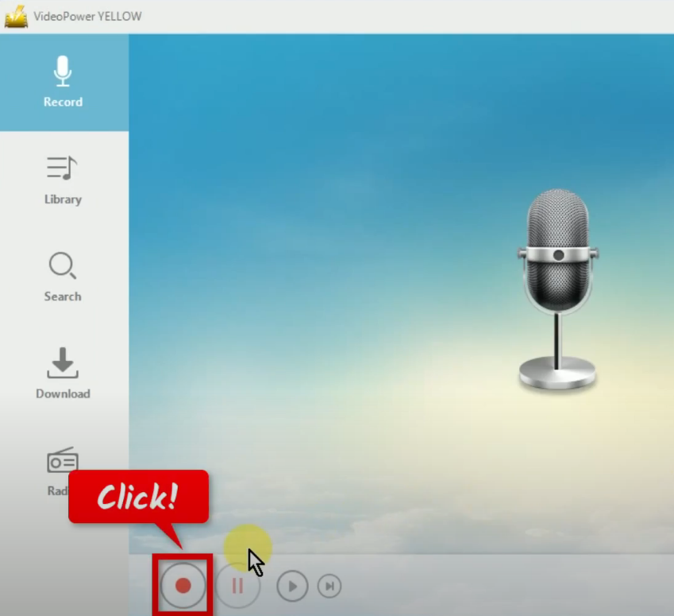Start recording with the red record button
The image size is (674, 616).
coord(183,585)
